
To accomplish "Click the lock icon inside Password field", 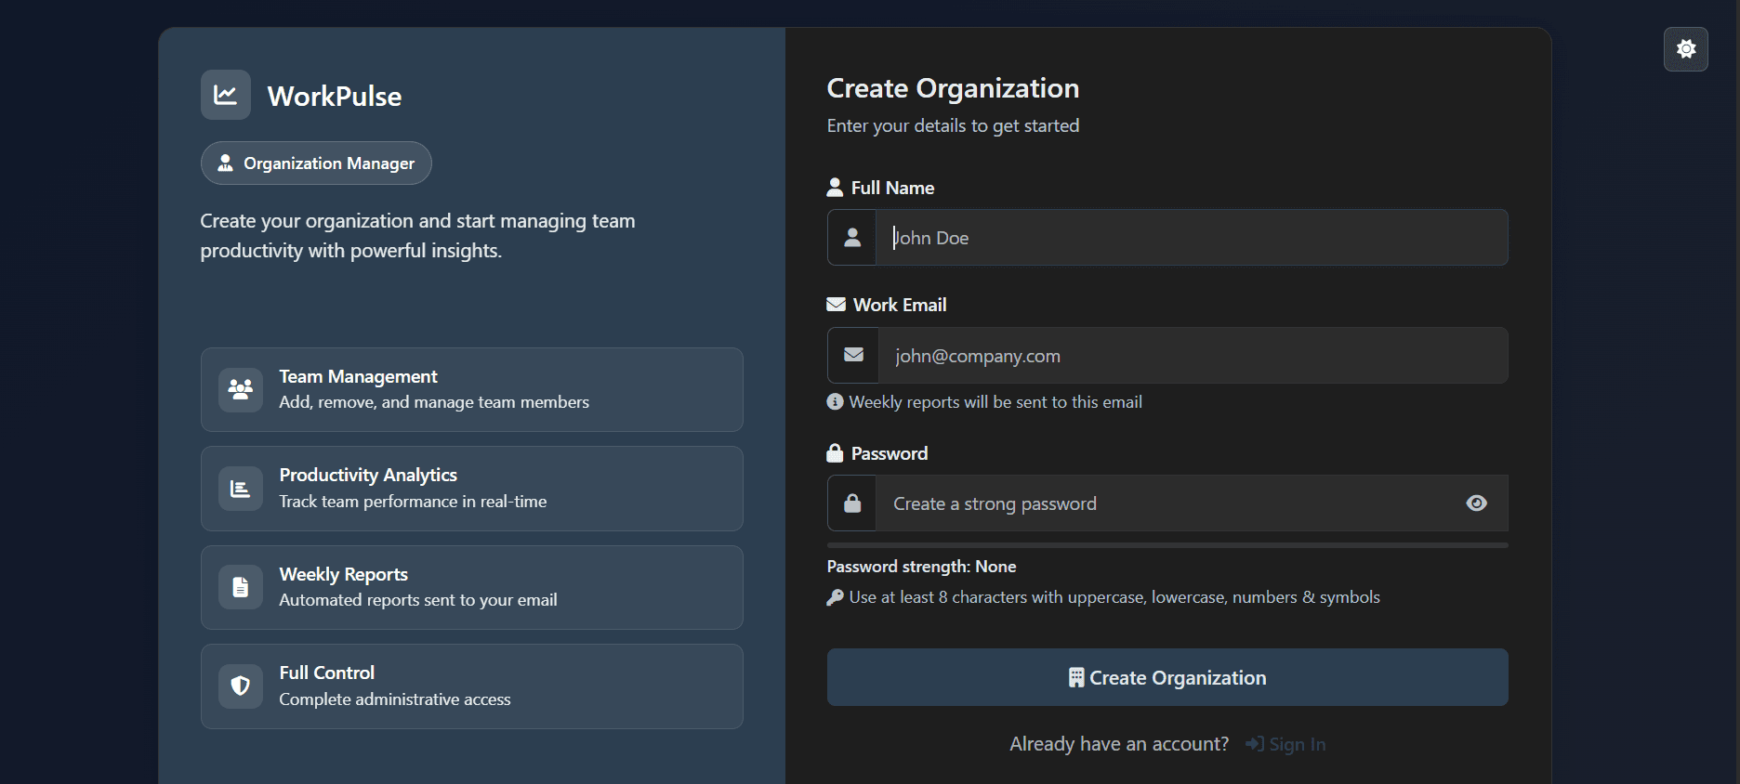I will point(852,503).
